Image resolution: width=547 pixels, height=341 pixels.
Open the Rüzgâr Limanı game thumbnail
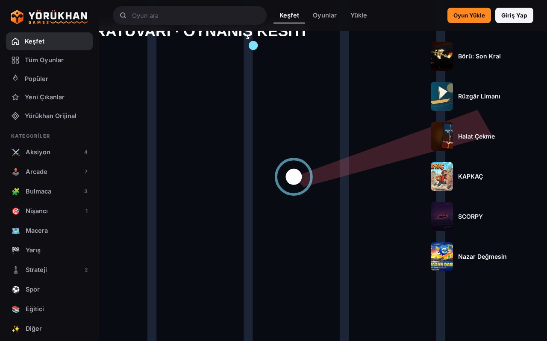(x=442, y=96)
